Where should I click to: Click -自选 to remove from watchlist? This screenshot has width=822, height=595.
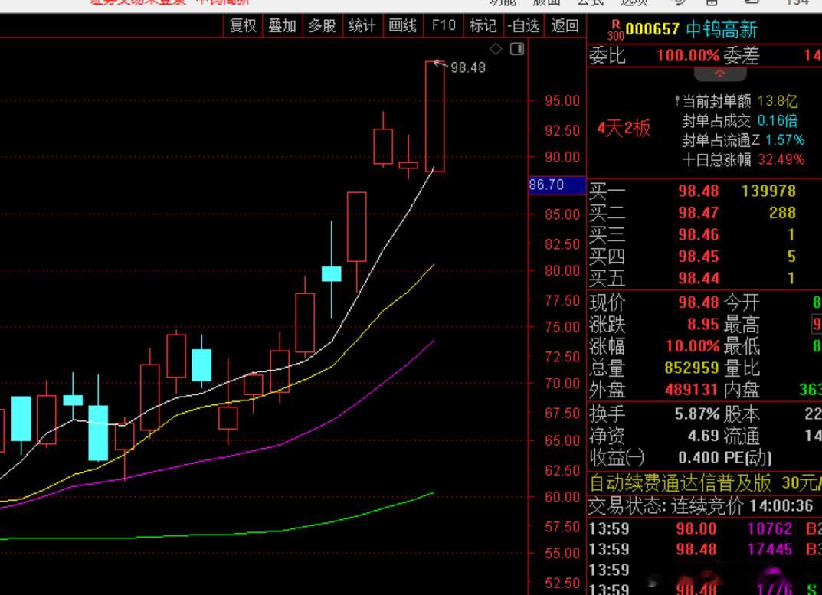[x=524, y=26]
